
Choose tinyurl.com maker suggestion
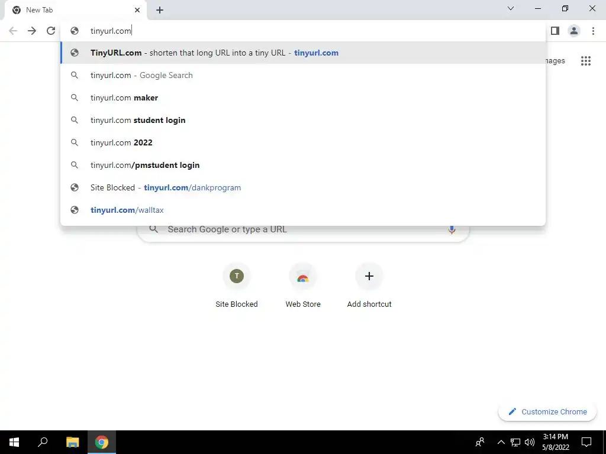coord(303,98)
